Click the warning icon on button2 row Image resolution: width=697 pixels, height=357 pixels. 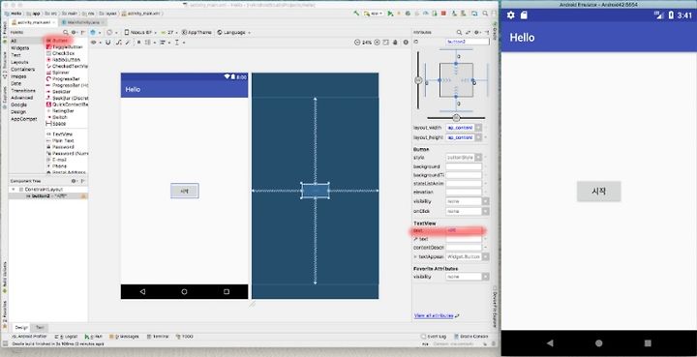tap(82, 195)
